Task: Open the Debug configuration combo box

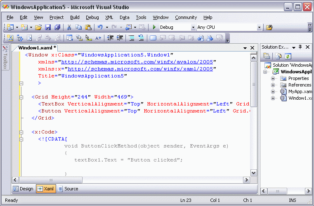Action: pyautogui.click(x=177, y=27)
